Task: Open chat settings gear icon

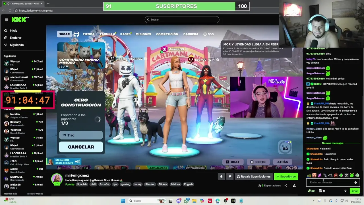Action: [346, 191]
